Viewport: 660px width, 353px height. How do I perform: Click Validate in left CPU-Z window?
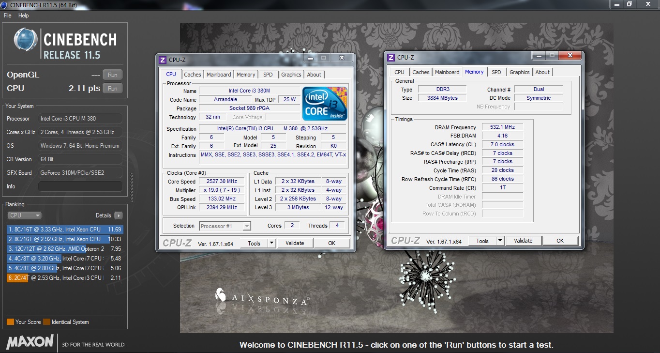tap(295, 244)
